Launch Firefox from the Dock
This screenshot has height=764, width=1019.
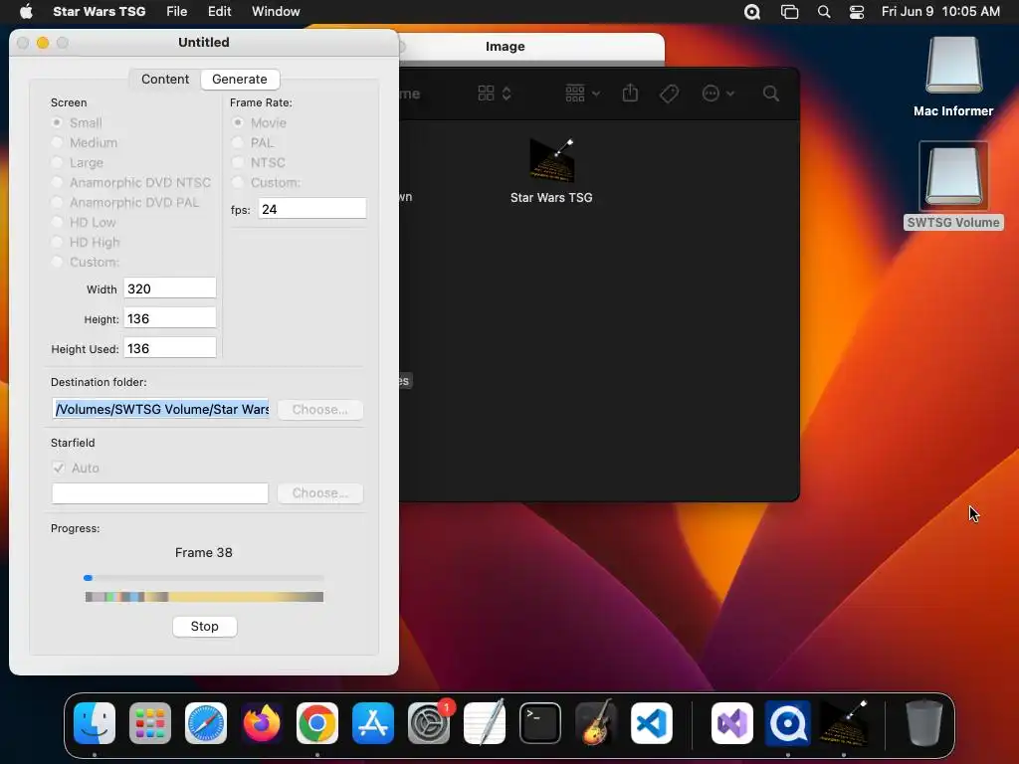262,723
